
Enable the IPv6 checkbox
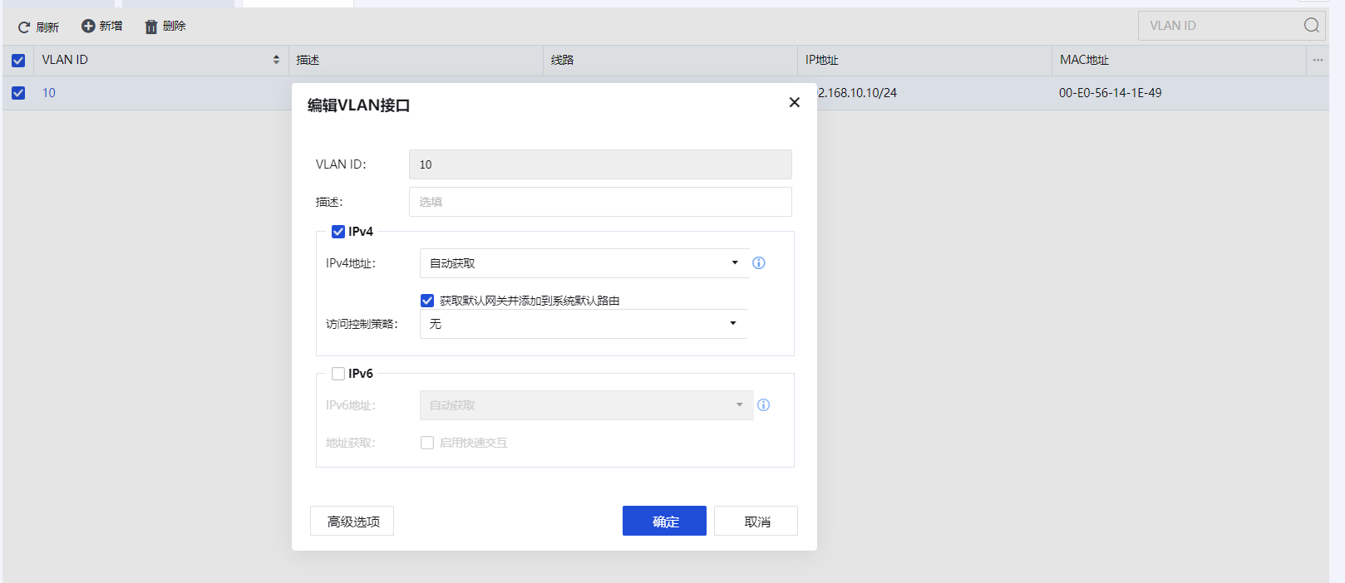pos(338,374)
